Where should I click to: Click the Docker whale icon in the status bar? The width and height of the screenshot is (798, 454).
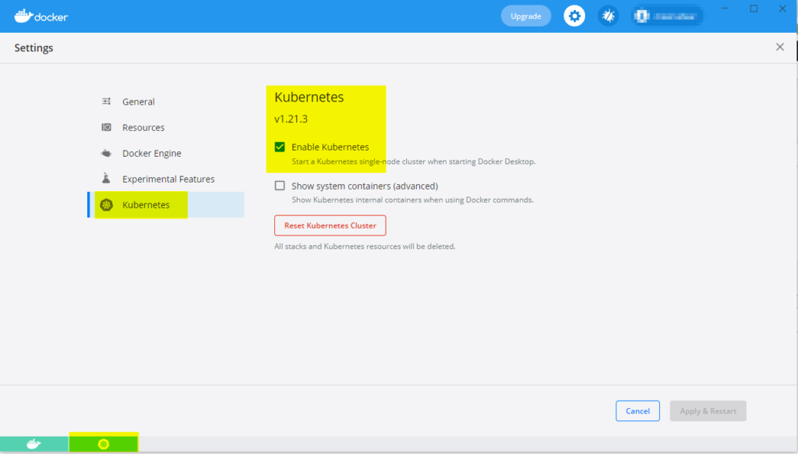(31, 443)
